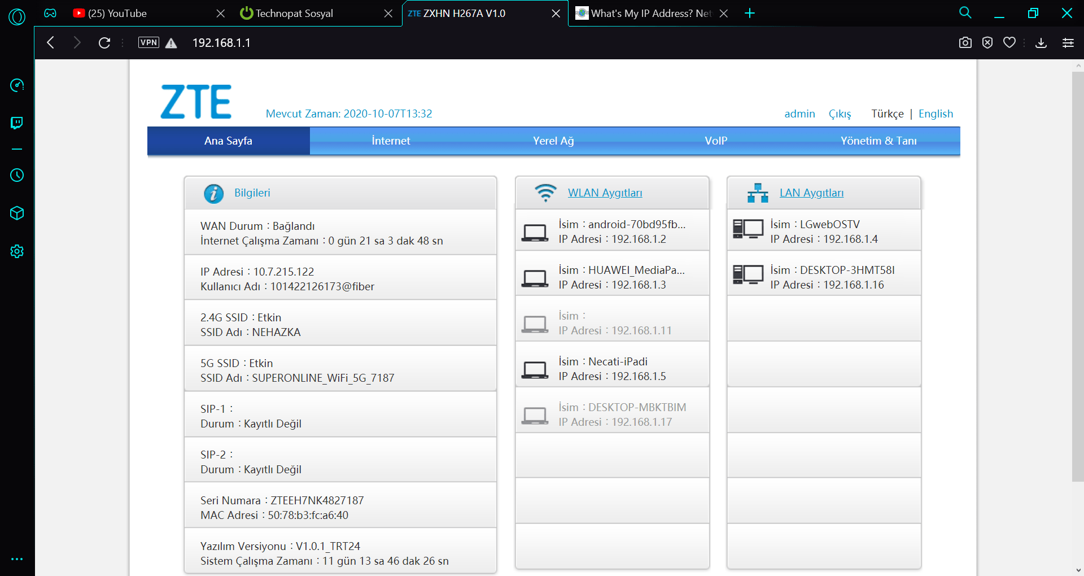
Task: Take a snapshot with camera icon
Action: [x=965, y=42]
